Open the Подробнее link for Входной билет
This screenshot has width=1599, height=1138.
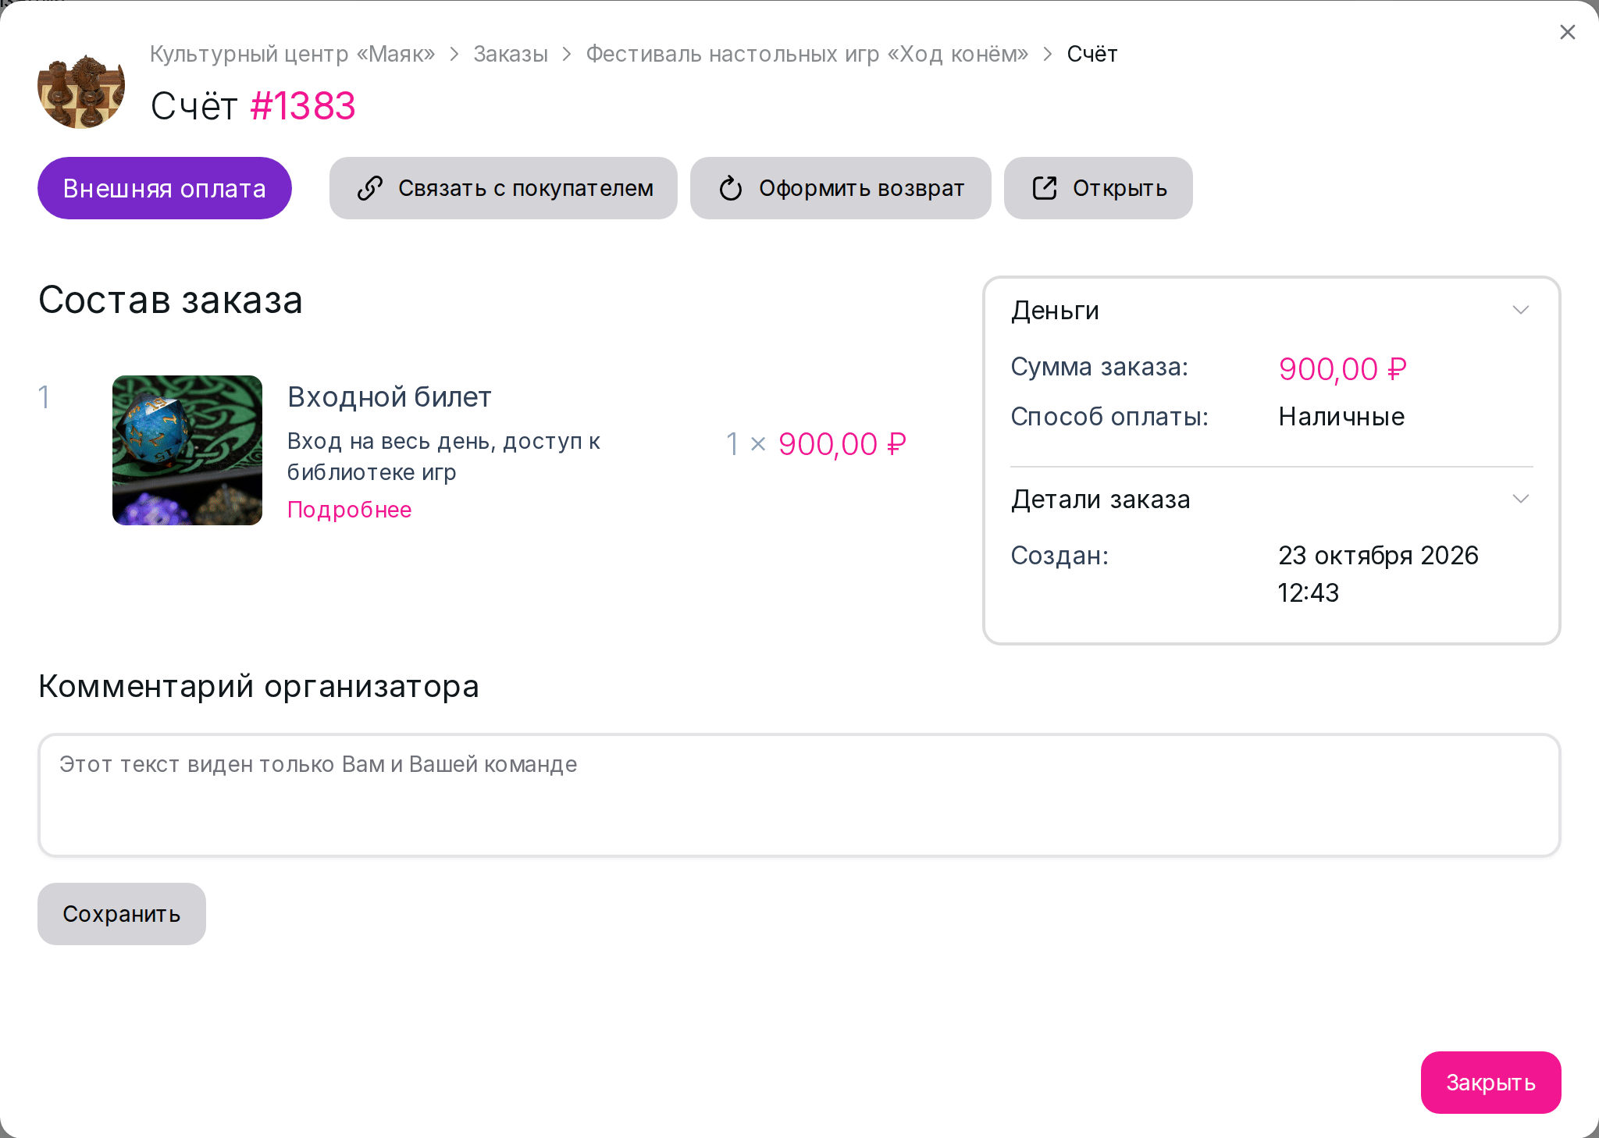349,510
